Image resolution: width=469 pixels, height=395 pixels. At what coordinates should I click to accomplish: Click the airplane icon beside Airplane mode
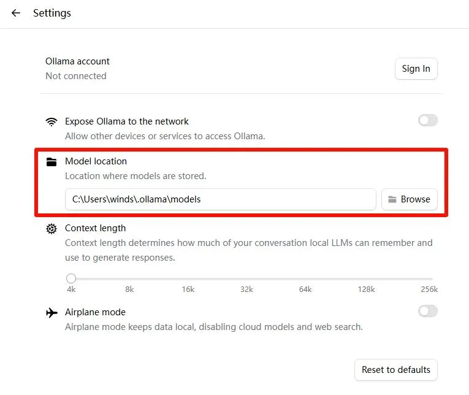tap(51, 313)
